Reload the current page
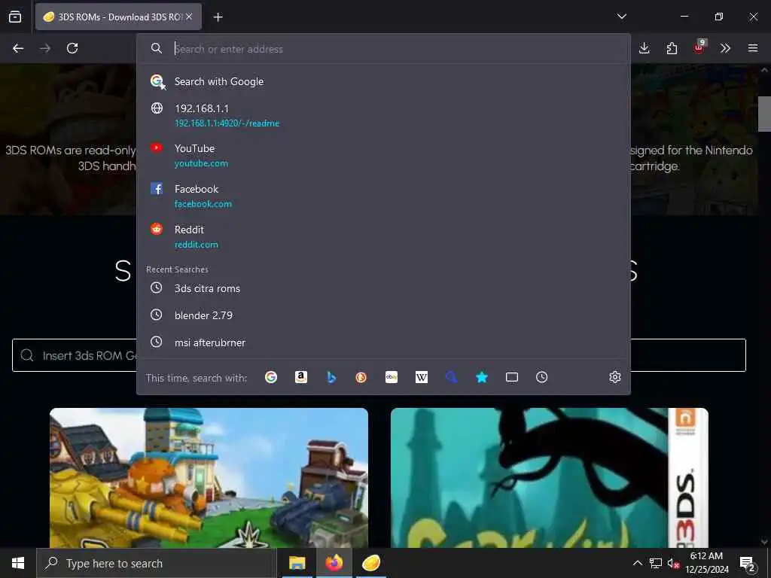The image size is (771, 578). (x=72, y=48)
